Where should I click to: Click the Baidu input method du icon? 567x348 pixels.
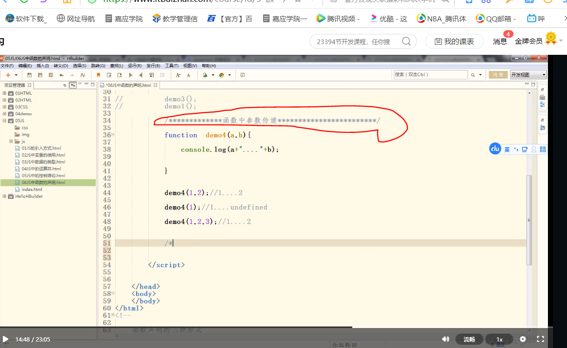[x=495, y=149]
